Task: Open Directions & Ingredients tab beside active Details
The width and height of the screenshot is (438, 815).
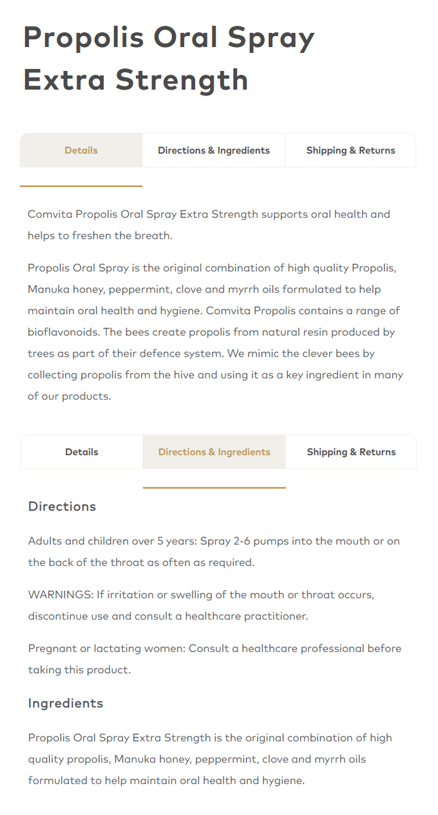Action: (x=214, y=150)
